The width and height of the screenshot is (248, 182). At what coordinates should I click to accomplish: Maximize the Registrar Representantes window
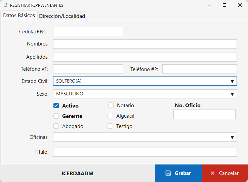224,5
